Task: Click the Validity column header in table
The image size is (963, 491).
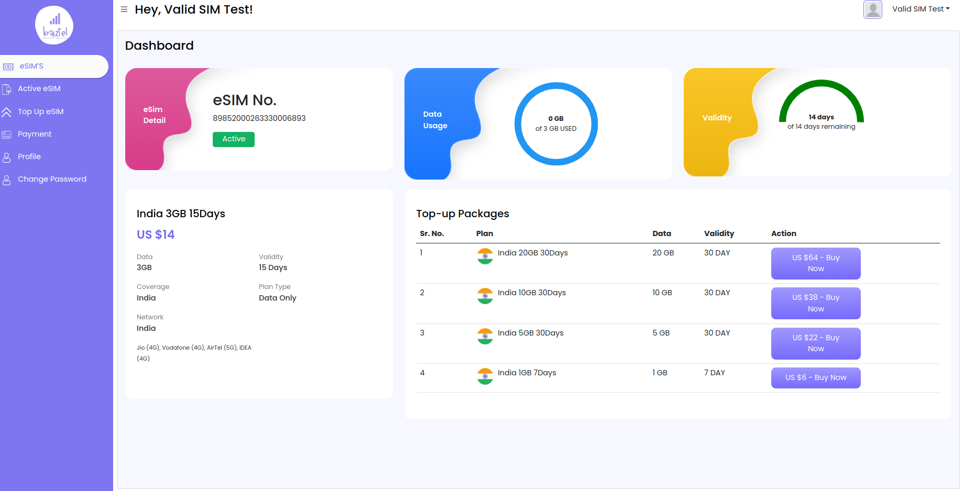Action: tap(719, 233)
